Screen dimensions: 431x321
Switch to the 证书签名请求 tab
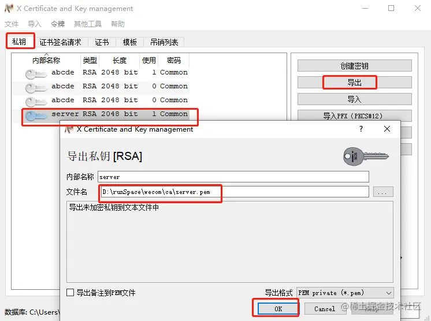(x=61, y=42)
